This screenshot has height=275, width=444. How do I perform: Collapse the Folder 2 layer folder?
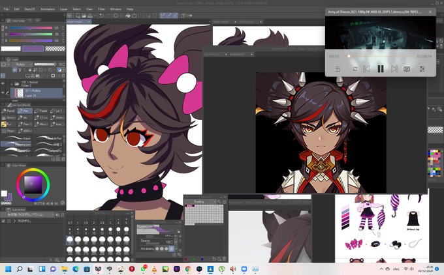(12, 84)
